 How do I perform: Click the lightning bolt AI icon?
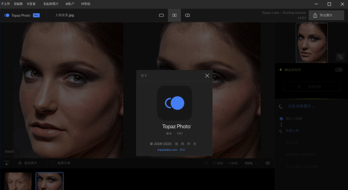[x=281, y=70]
